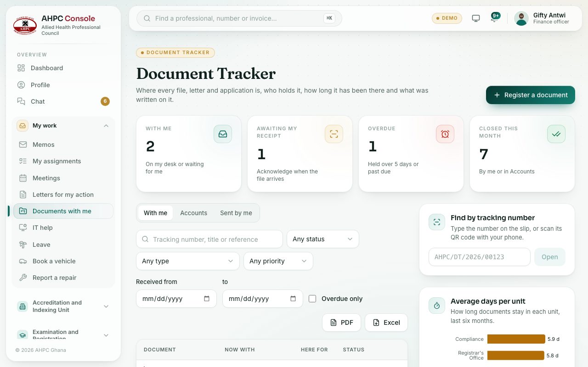Click the Compliance 5.9 d bar
The height and width of the screenshot is (367, 588).
click(516, 339)
